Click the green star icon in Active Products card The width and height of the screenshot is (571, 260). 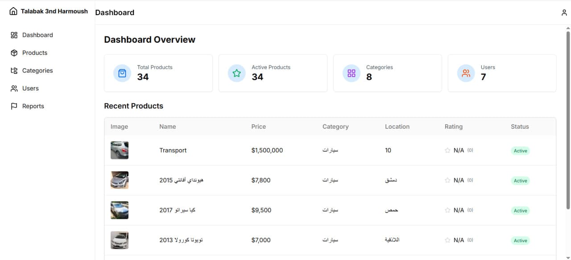(237, 73)
